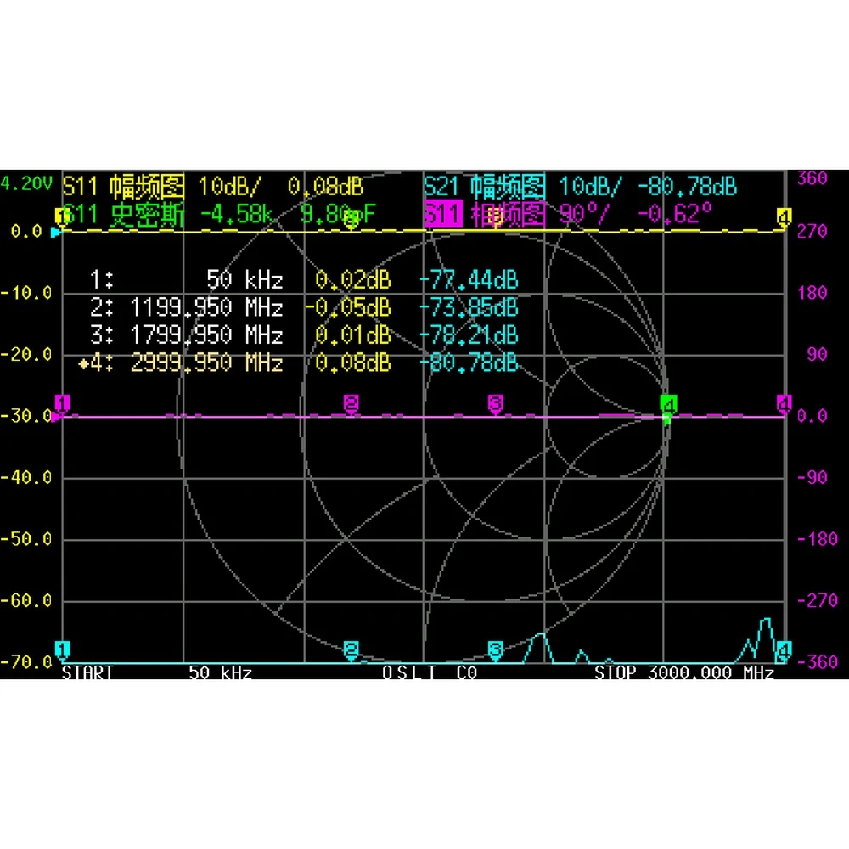Select magenta phase marker 2
The height and width of the screenshot is (849, 849).
[x=351, y=404]
